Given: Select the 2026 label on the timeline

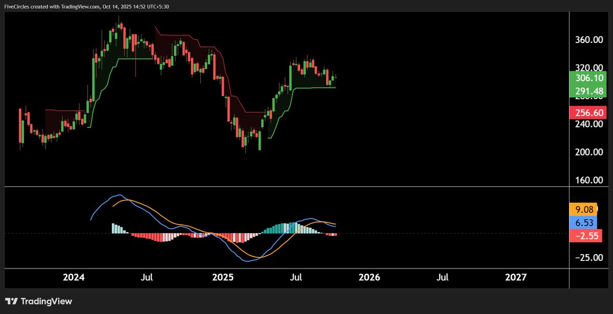Looking at the screenshot, I should click(x=369, y=278).
